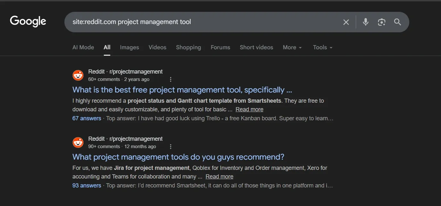Click the '90+ comments · 12 months ago' text
Screen dimensions: 441x206
[122, 147]
